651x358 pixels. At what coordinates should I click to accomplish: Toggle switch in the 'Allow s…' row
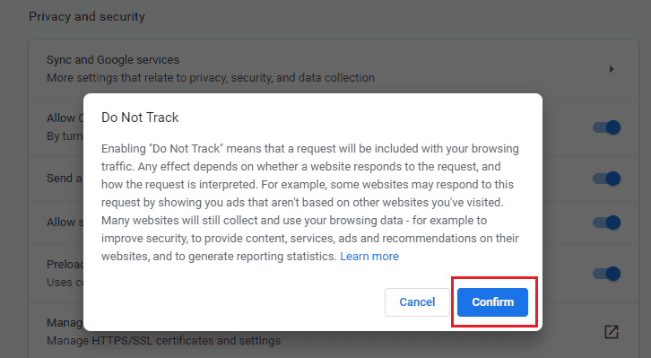click(606, 223)
